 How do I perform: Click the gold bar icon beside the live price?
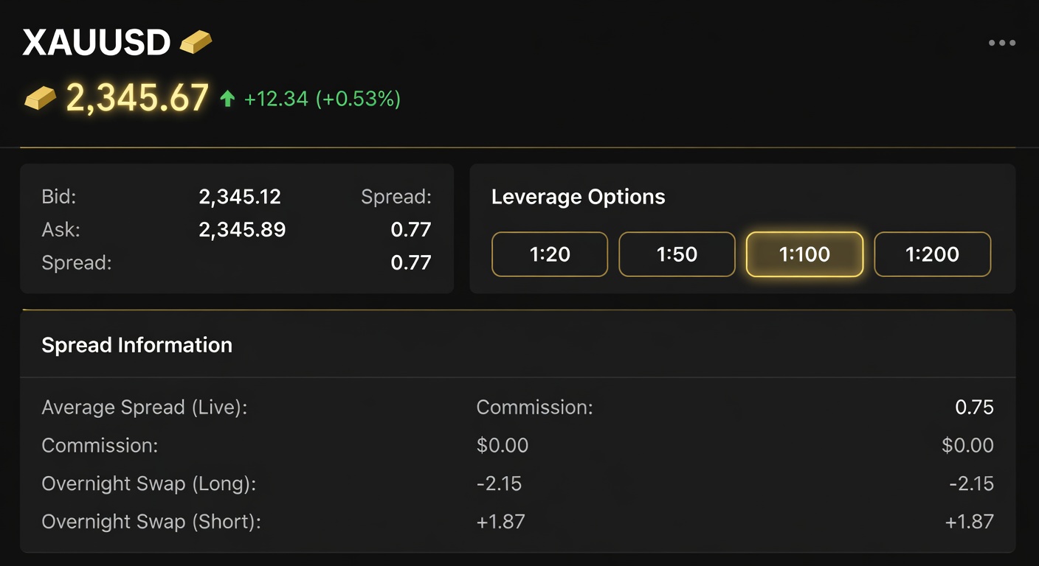(39, 97)
